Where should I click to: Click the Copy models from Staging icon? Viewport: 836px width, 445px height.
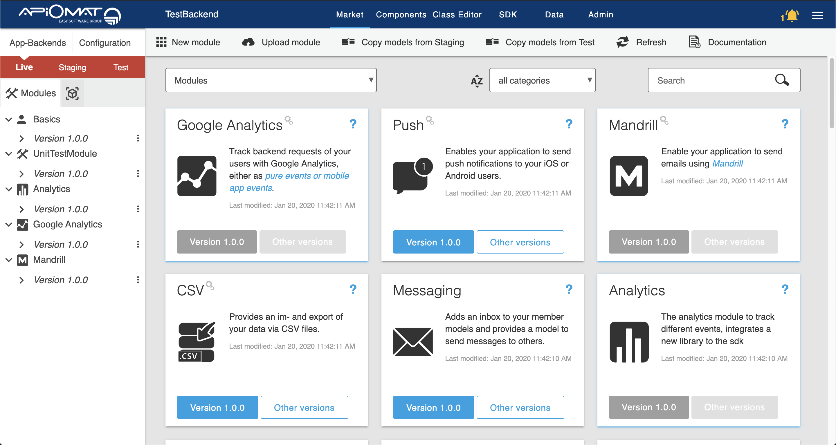click(x=348, y=42)
